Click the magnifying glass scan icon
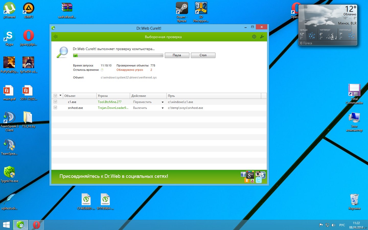Viewport: 368px width, 230px height. 62,52
